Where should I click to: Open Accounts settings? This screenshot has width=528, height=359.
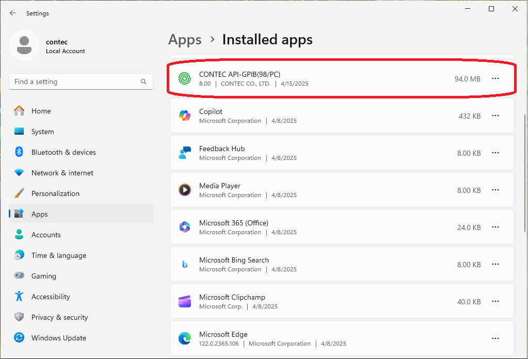click(x=81, y=235)
